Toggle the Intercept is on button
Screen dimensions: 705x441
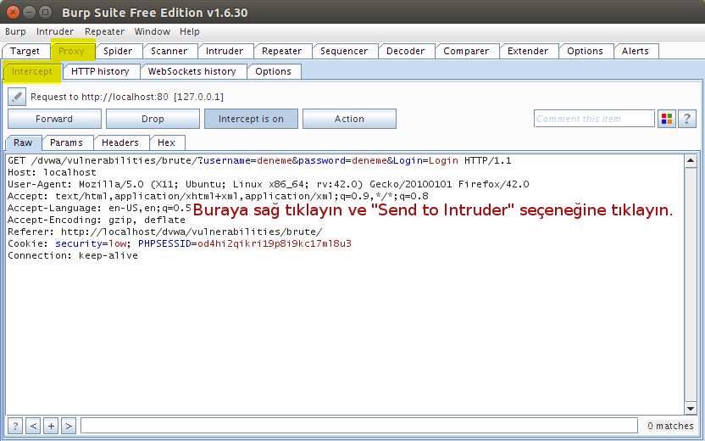pyautogui.click(x=251, y=119)
